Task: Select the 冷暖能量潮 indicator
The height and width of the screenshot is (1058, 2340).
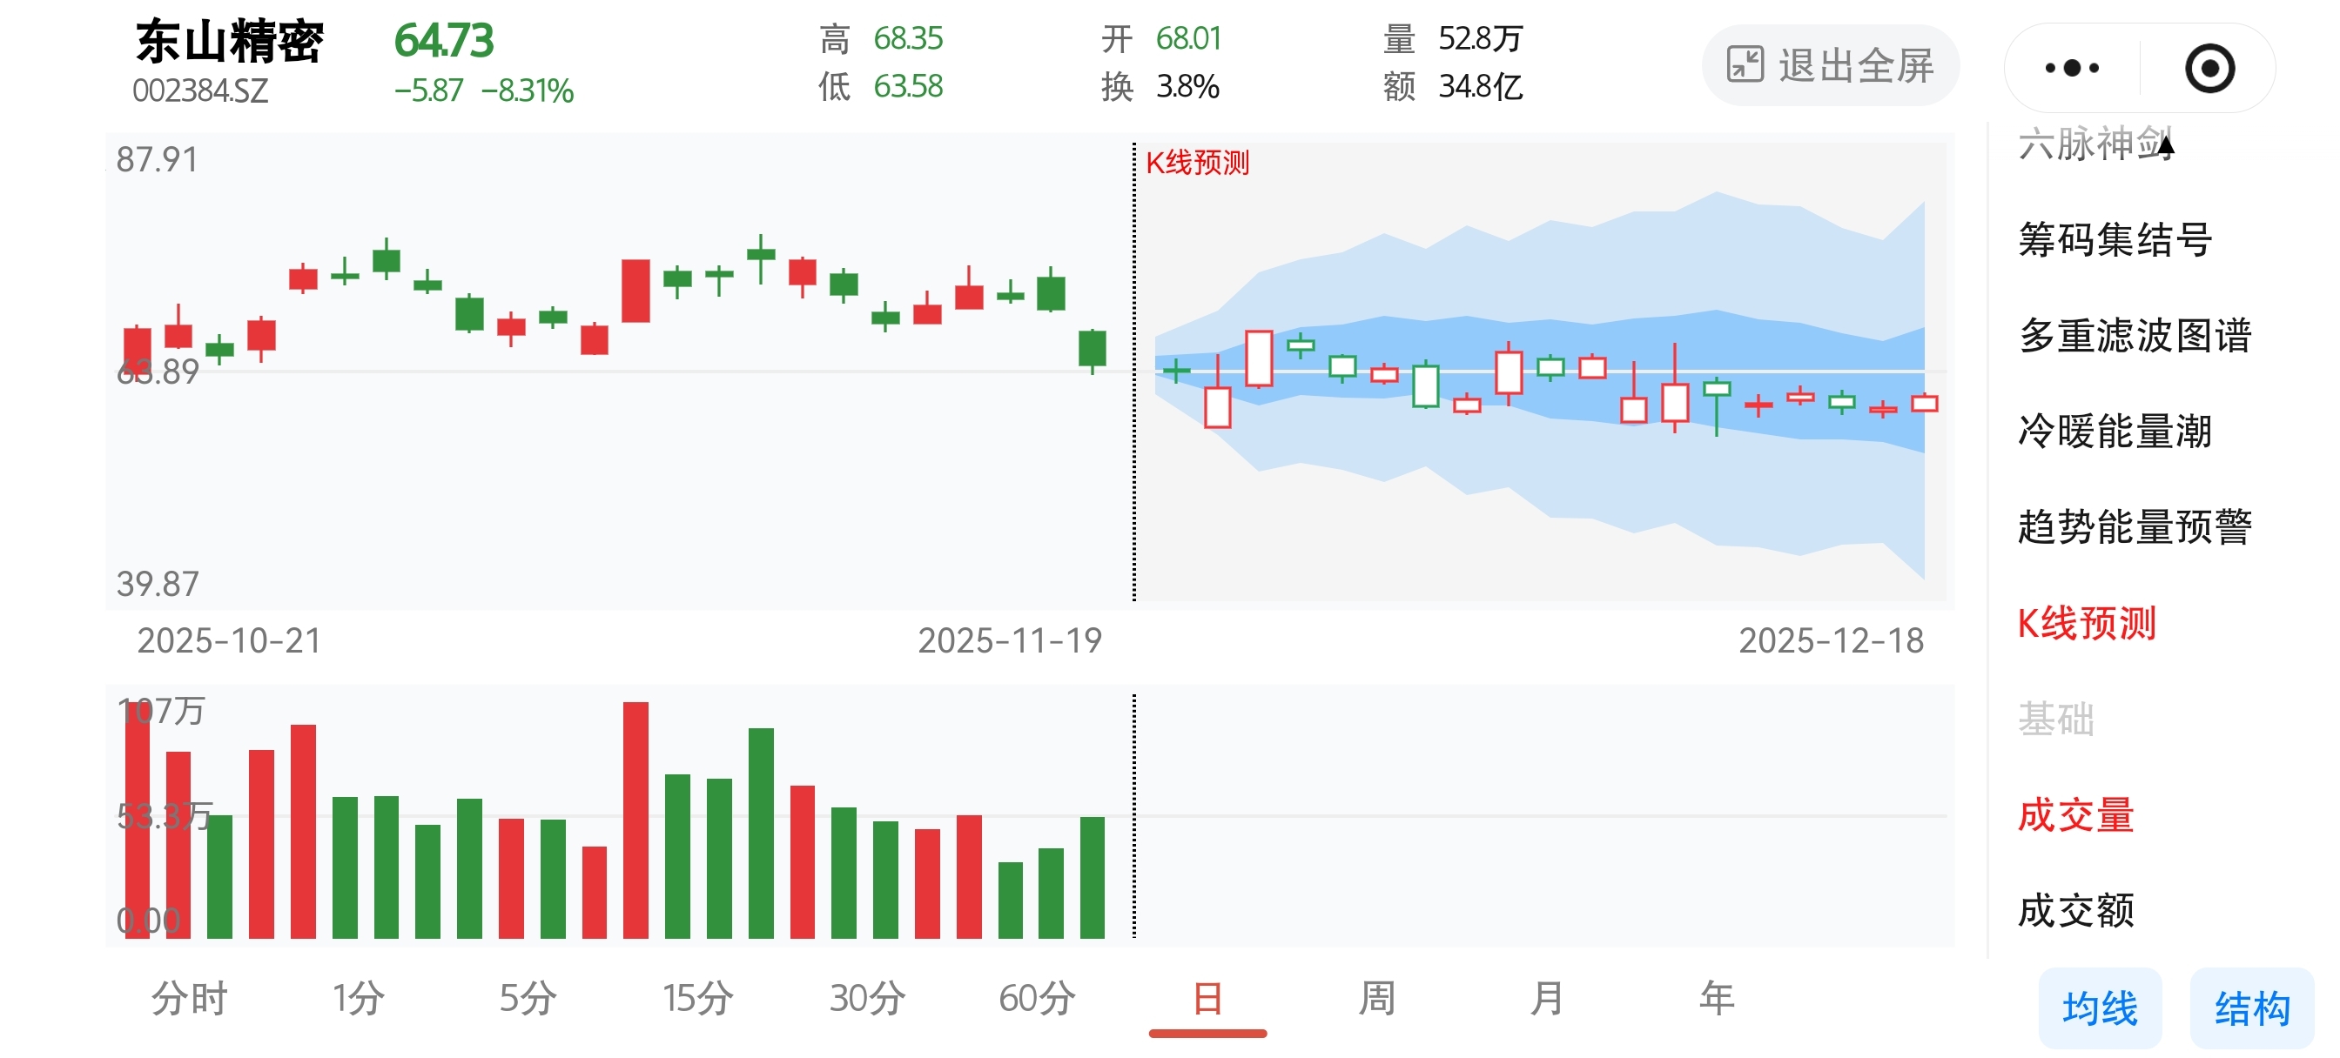Action: point(2115,432)
